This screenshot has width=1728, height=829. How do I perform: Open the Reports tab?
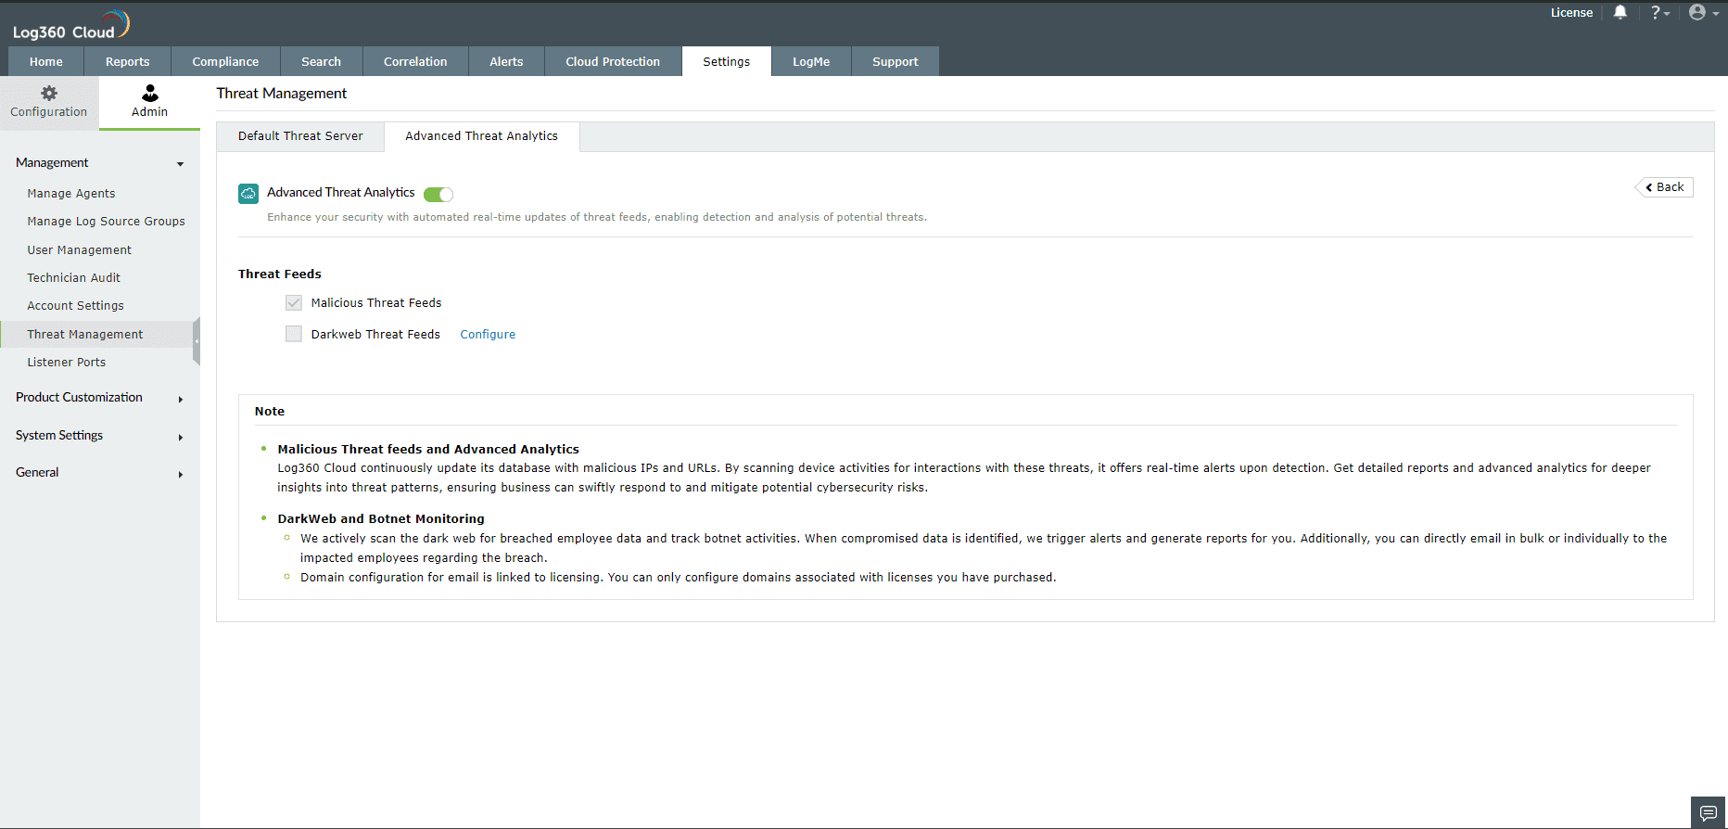pyautogui.click(x=128, y=61)
